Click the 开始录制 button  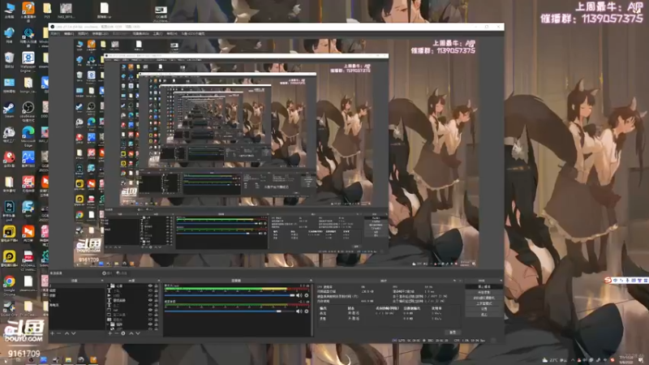[484, 292]
